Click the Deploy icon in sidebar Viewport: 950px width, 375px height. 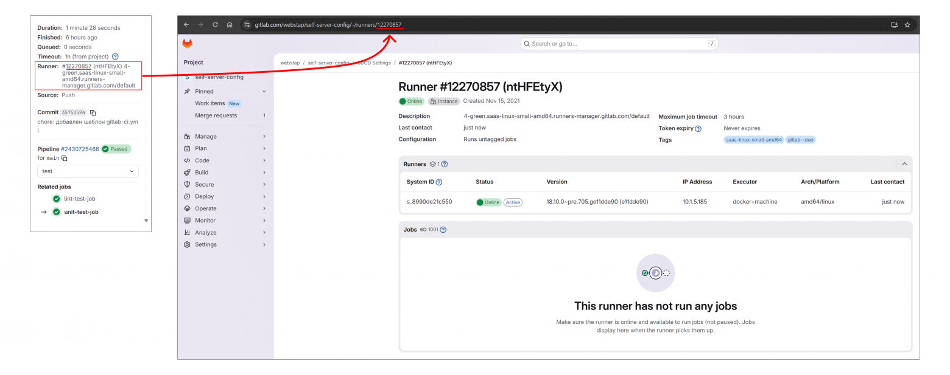(187, 196)
